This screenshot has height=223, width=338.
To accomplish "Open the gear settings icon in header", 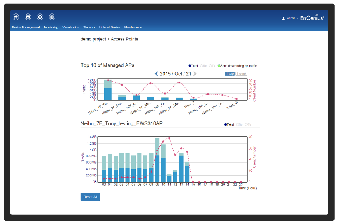I will (x=40, y=17).
